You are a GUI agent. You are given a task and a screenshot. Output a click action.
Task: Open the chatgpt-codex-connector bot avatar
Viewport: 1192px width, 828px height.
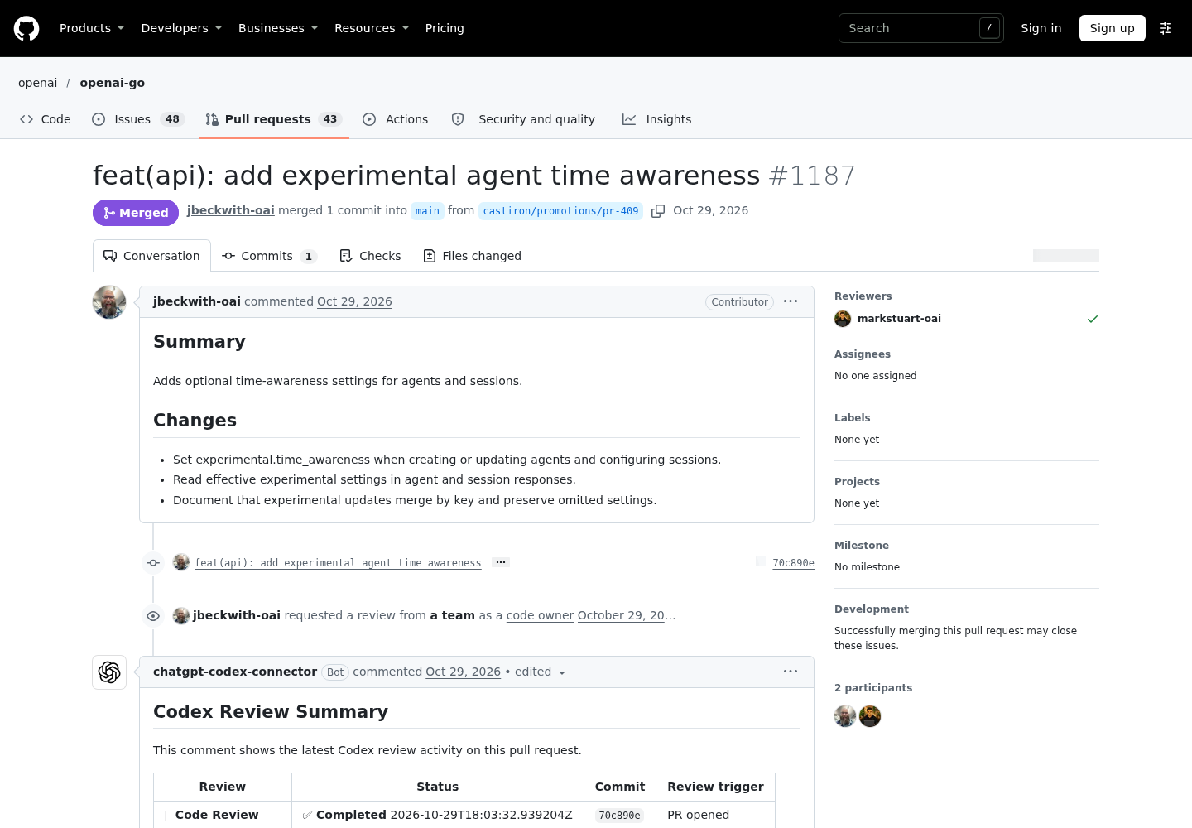coord(109,672)
